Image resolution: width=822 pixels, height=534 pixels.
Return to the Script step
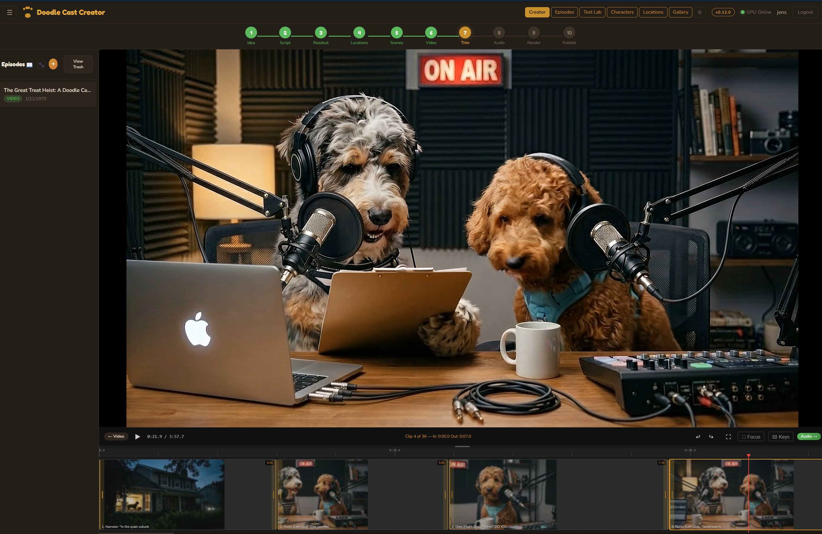click(285, 33)
